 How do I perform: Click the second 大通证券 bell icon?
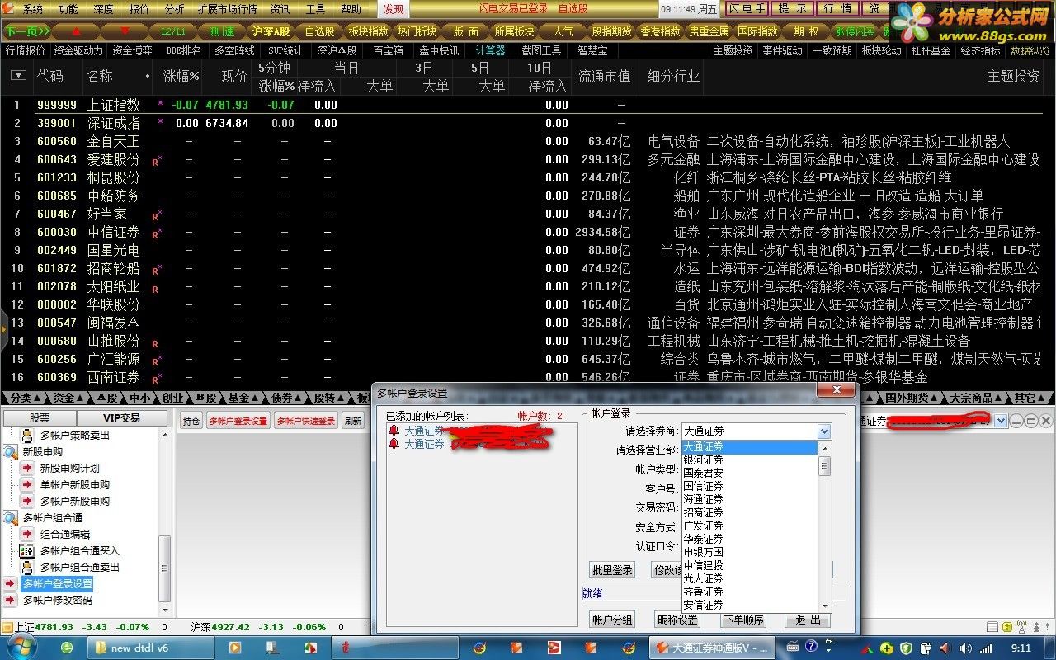[x=394, y=444]
